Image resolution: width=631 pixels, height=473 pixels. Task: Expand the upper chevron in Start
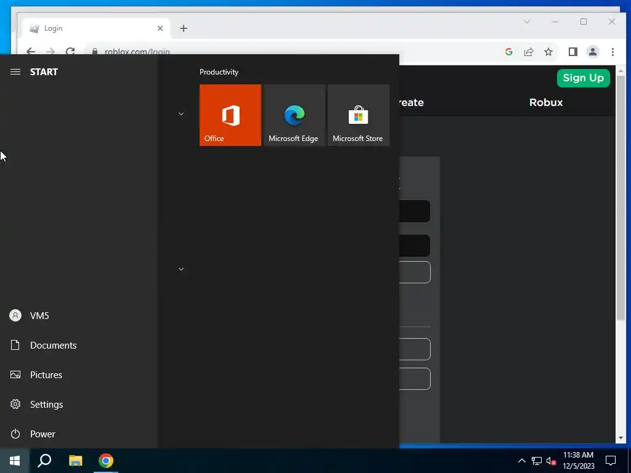point(181,114)
